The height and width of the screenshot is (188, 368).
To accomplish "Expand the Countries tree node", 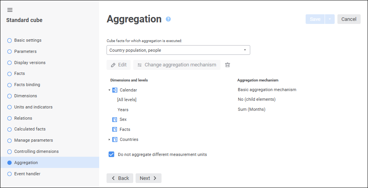I will 109,140.
